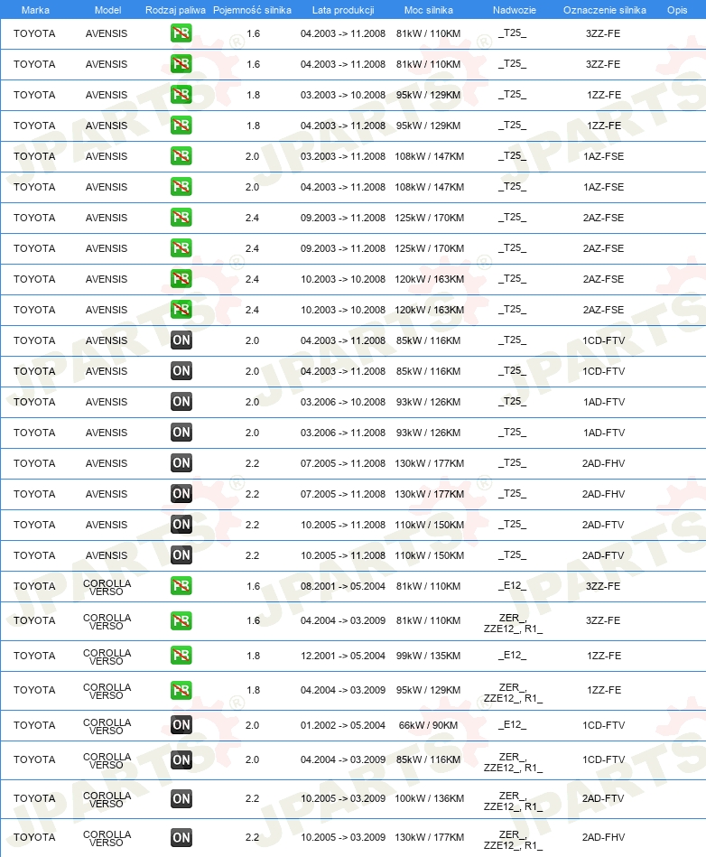The height and width of the screenshot is (857, 706).
Task: Click the 66kW / 90KM power cell
Action: (x=429, y=725)
